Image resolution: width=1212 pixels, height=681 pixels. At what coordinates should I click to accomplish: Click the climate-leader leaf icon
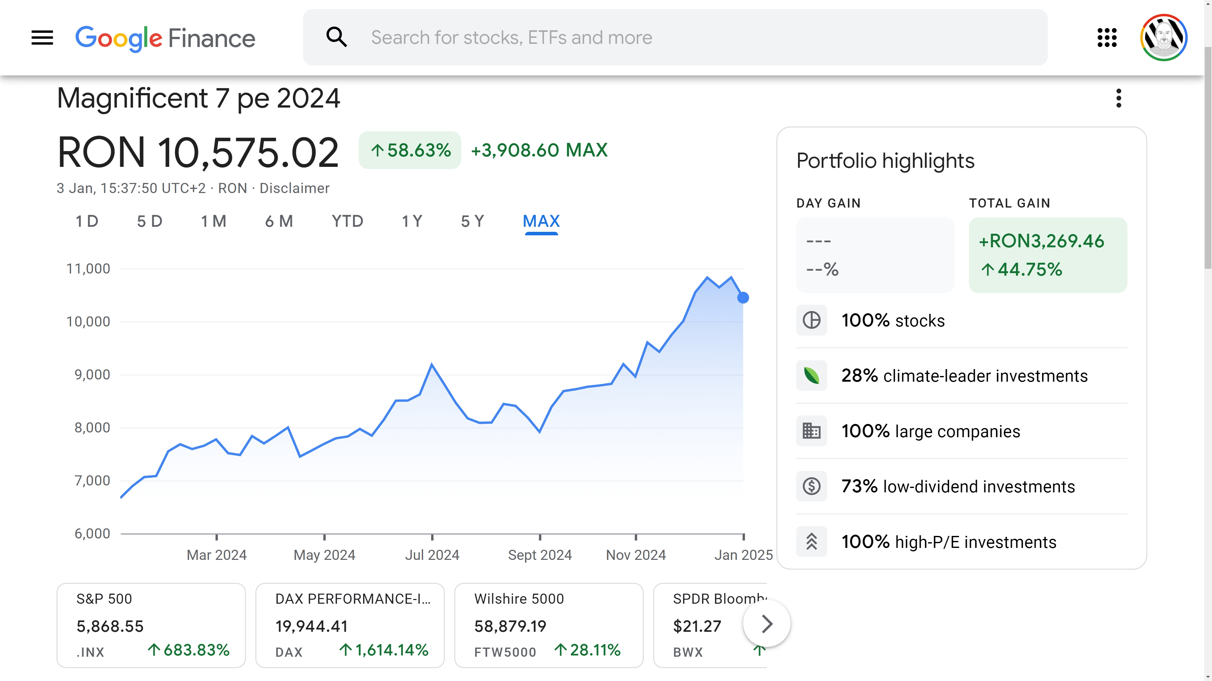(x=811, y=376)
